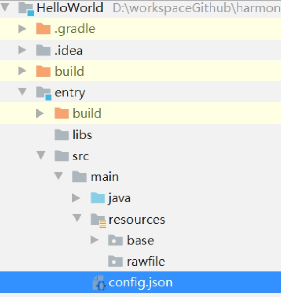Expand the base folder arrow
Viewport: 281px width, 297px height.
click(x=94, y=240)
